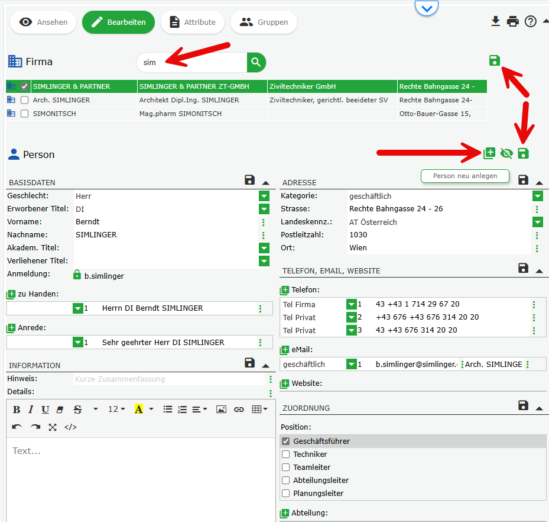The image size is (549, 522).
Task: Click the print icon
Action: pos(513,21)
